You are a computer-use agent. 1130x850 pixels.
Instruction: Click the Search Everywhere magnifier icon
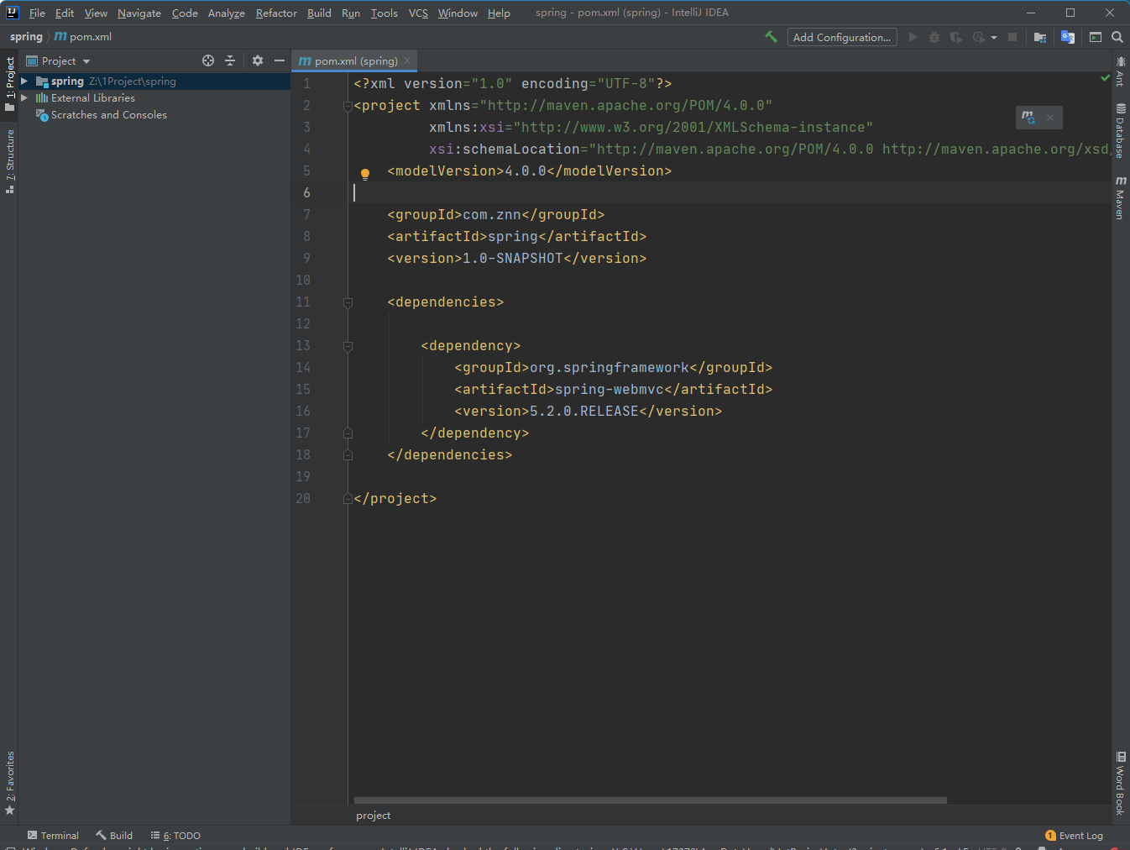[1117, 37]
